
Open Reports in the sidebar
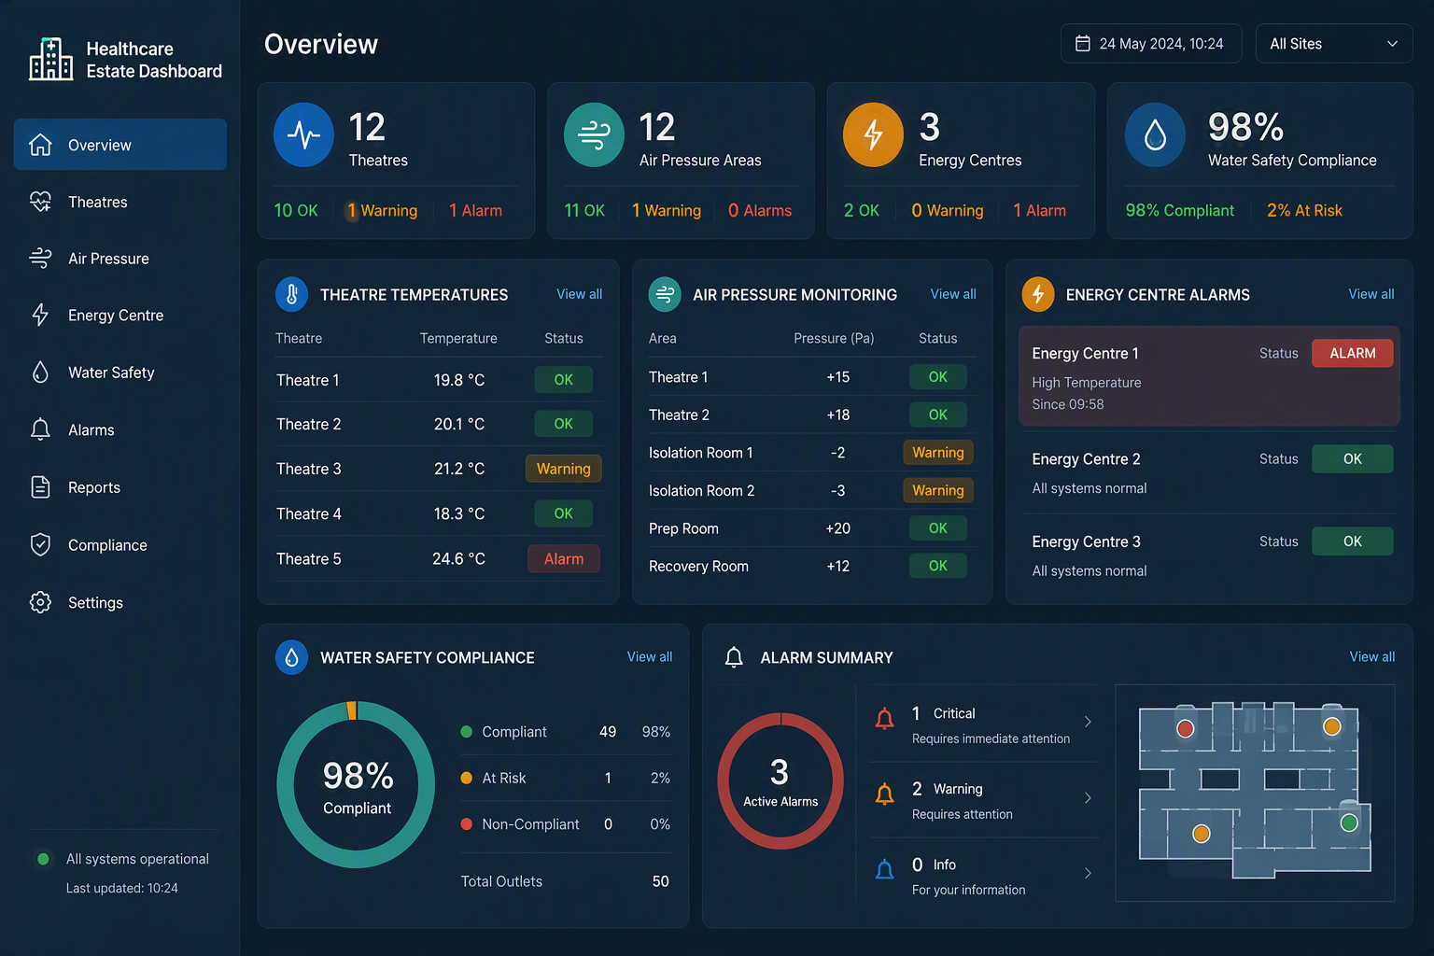point(120,487)
